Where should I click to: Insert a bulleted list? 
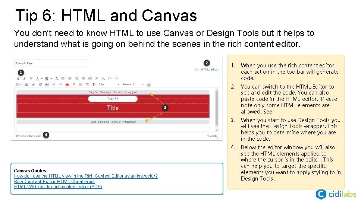coord(110,79)
